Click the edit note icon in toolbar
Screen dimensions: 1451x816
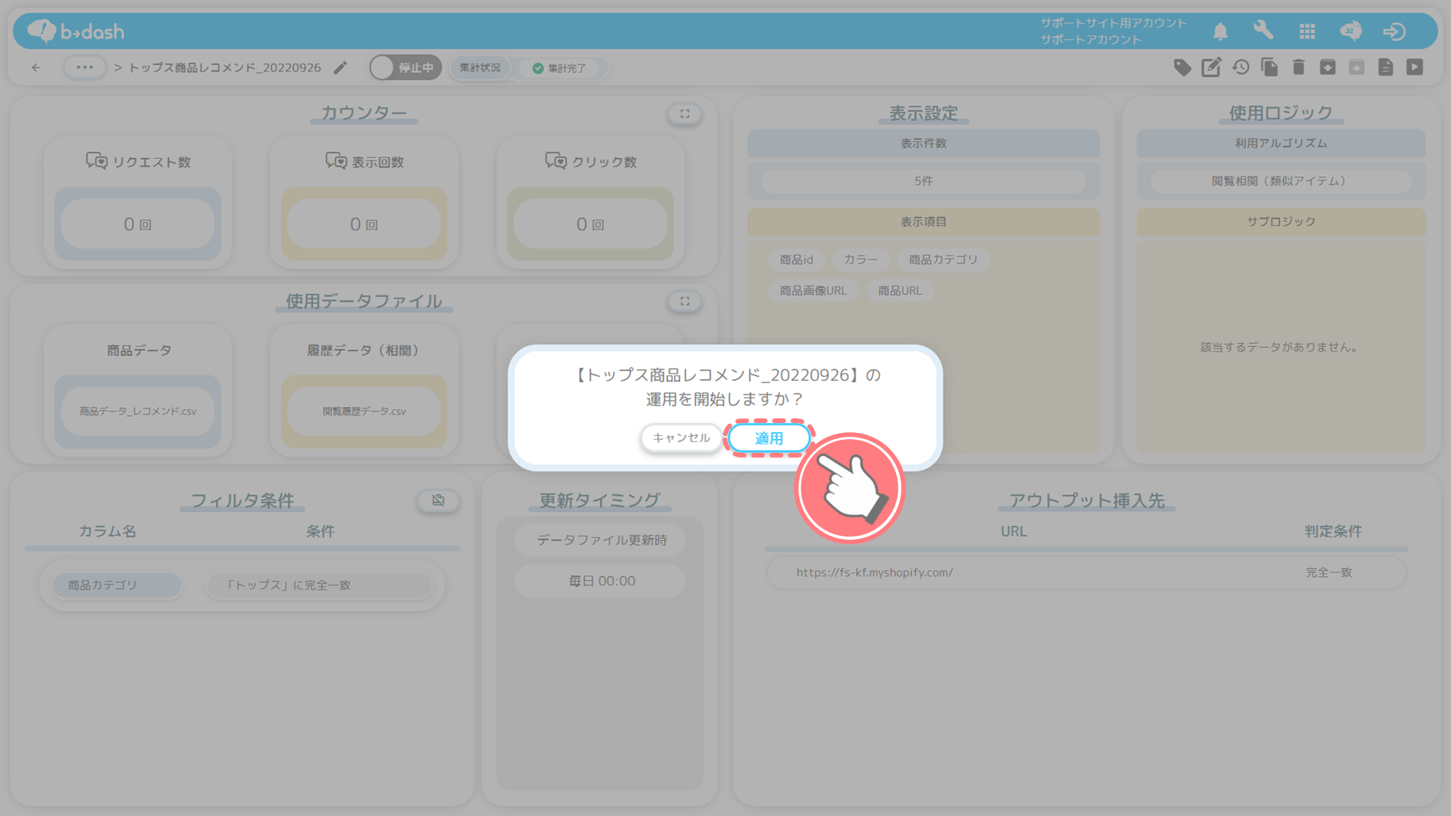click(1211, 68)
